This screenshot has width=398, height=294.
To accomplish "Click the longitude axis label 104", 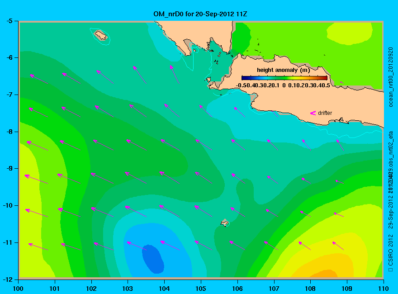I will tap(164, 289).
